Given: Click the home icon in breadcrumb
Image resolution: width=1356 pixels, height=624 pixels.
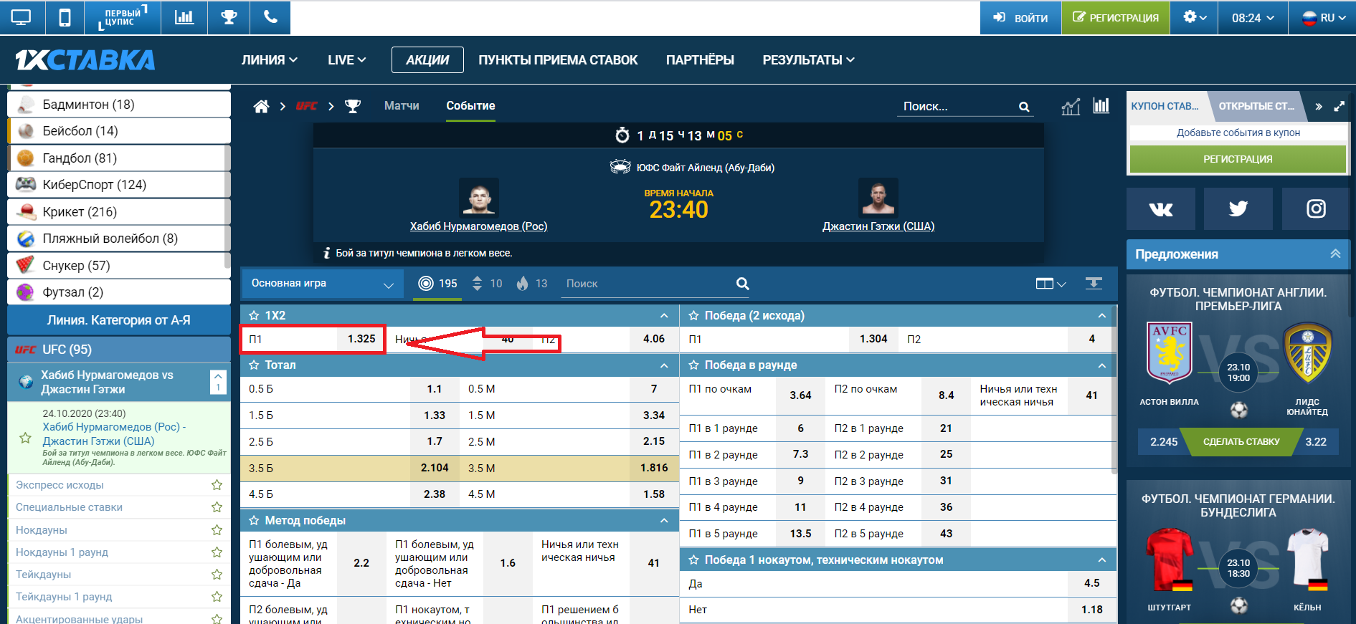Looking at the screenshot, I should click(261, 106).
